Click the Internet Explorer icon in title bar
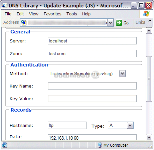154x150 pixels. coord(5,5)
